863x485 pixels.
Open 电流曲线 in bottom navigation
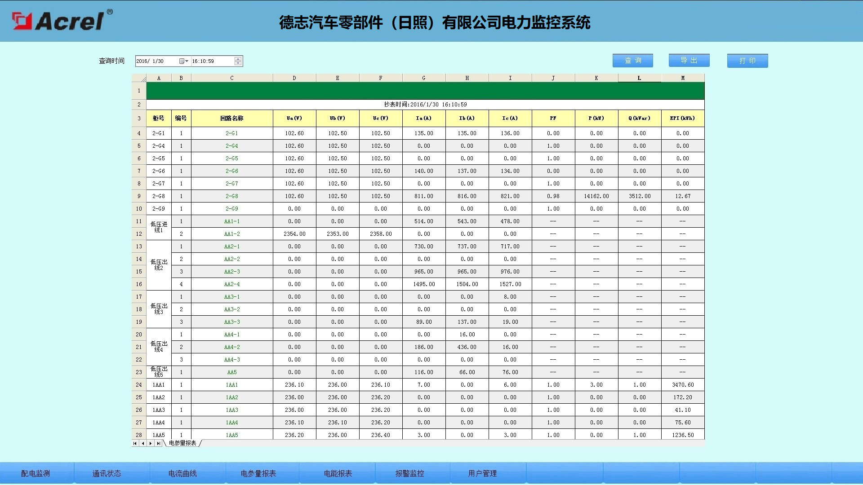(182, 473)
